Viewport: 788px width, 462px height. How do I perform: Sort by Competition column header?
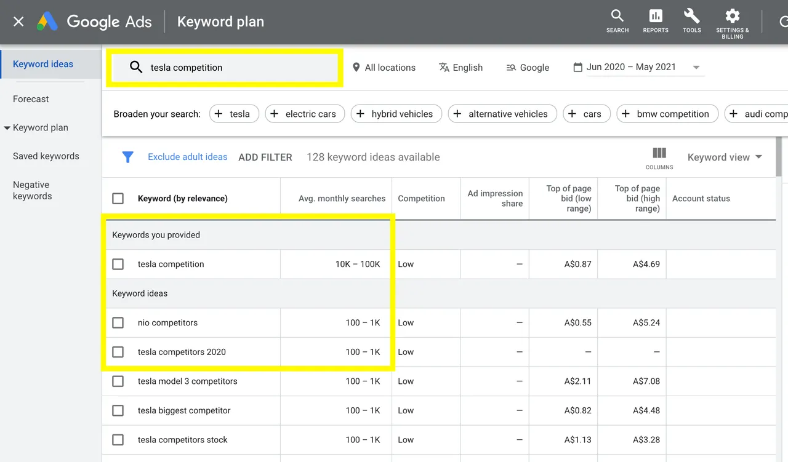(x=421, y=198)
